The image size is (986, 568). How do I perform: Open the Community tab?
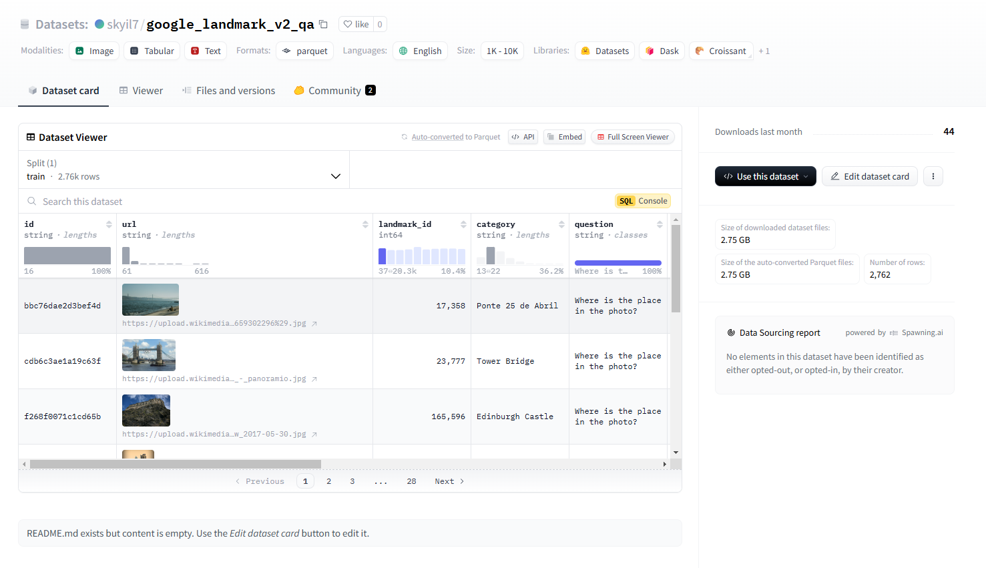(334, 91)
